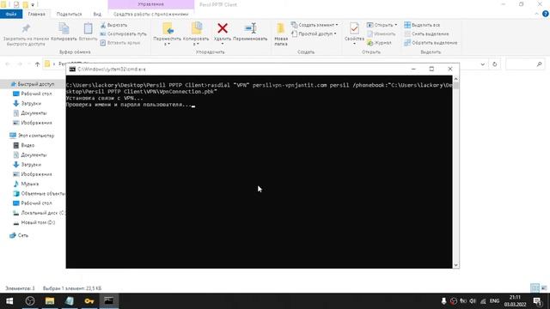Click the Cut scissors command

pyautogui.click(x=113, y=25)
